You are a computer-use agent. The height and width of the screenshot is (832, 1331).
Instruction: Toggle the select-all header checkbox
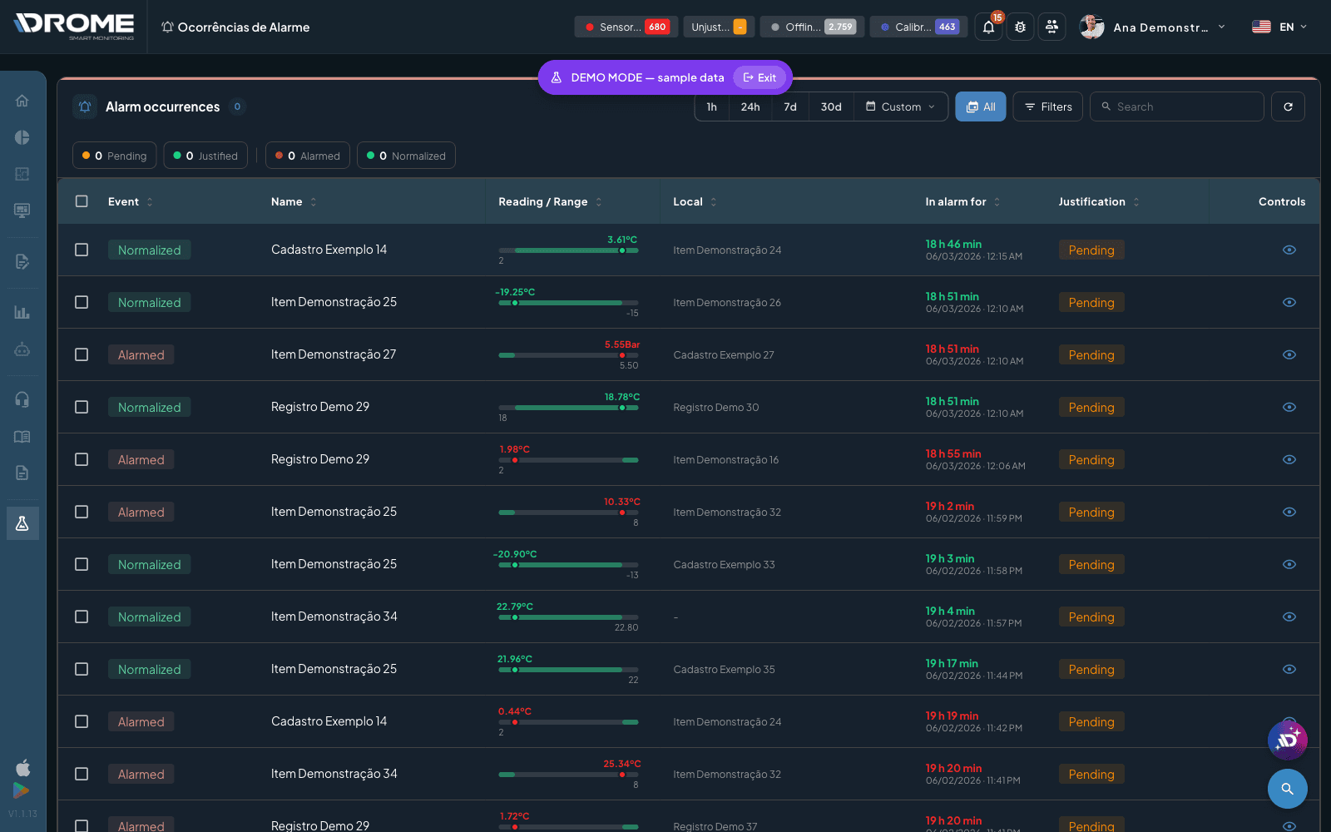point(82,201)
